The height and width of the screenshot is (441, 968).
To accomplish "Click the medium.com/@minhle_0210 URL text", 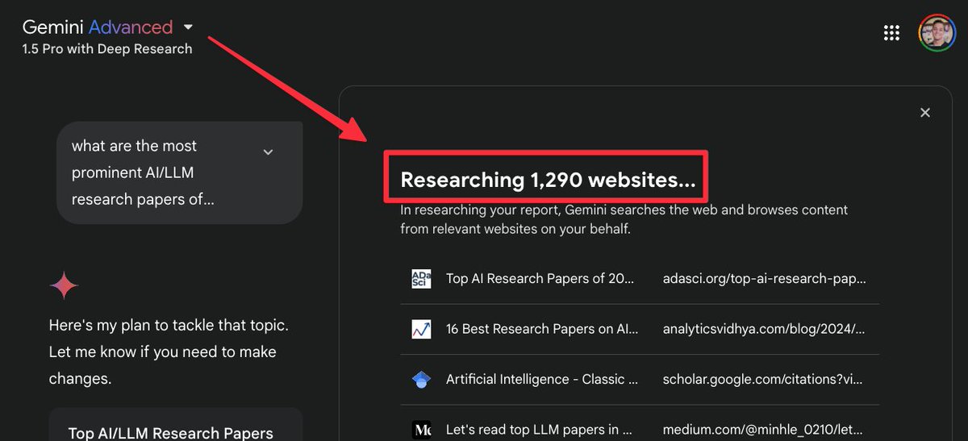I will 764,431.
